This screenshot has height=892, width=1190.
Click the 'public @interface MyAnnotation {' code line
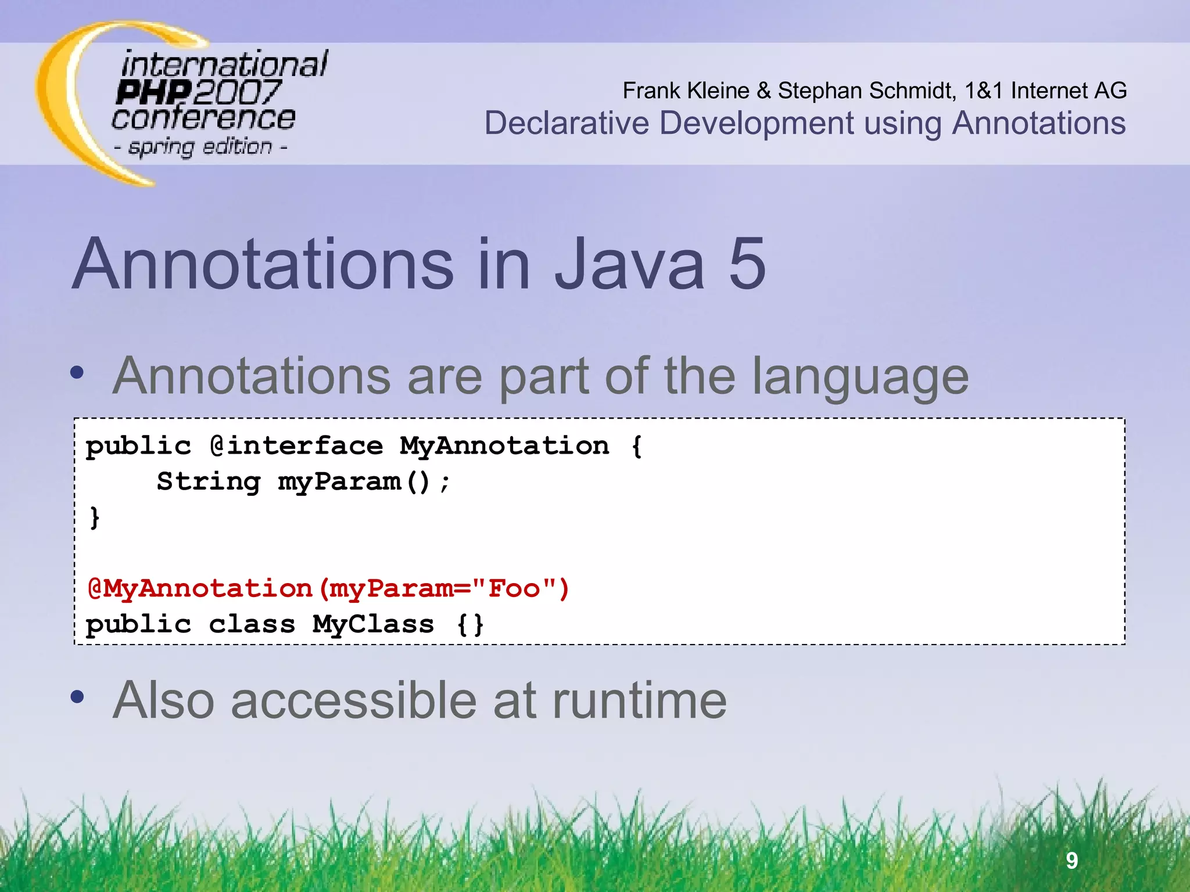(363, 447)
